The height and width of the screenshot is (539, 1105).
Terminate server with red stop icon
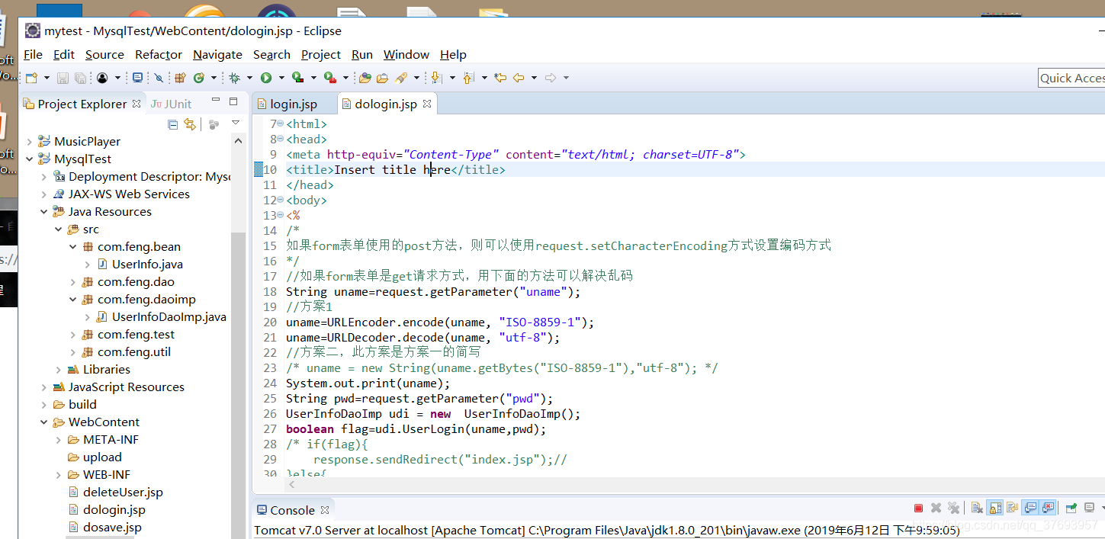click(918, 508)
